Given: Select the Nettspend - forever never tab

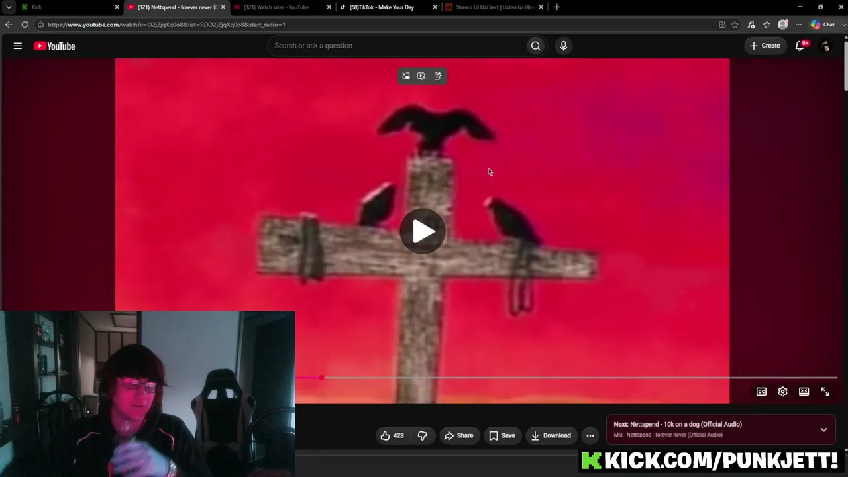Looking at the screenshot, I should coord(176,7).
